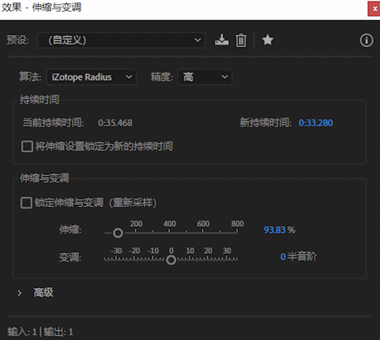
Task: Click the 当前持续时间 label
Action: pyautogui.click(x=53, y=123)
